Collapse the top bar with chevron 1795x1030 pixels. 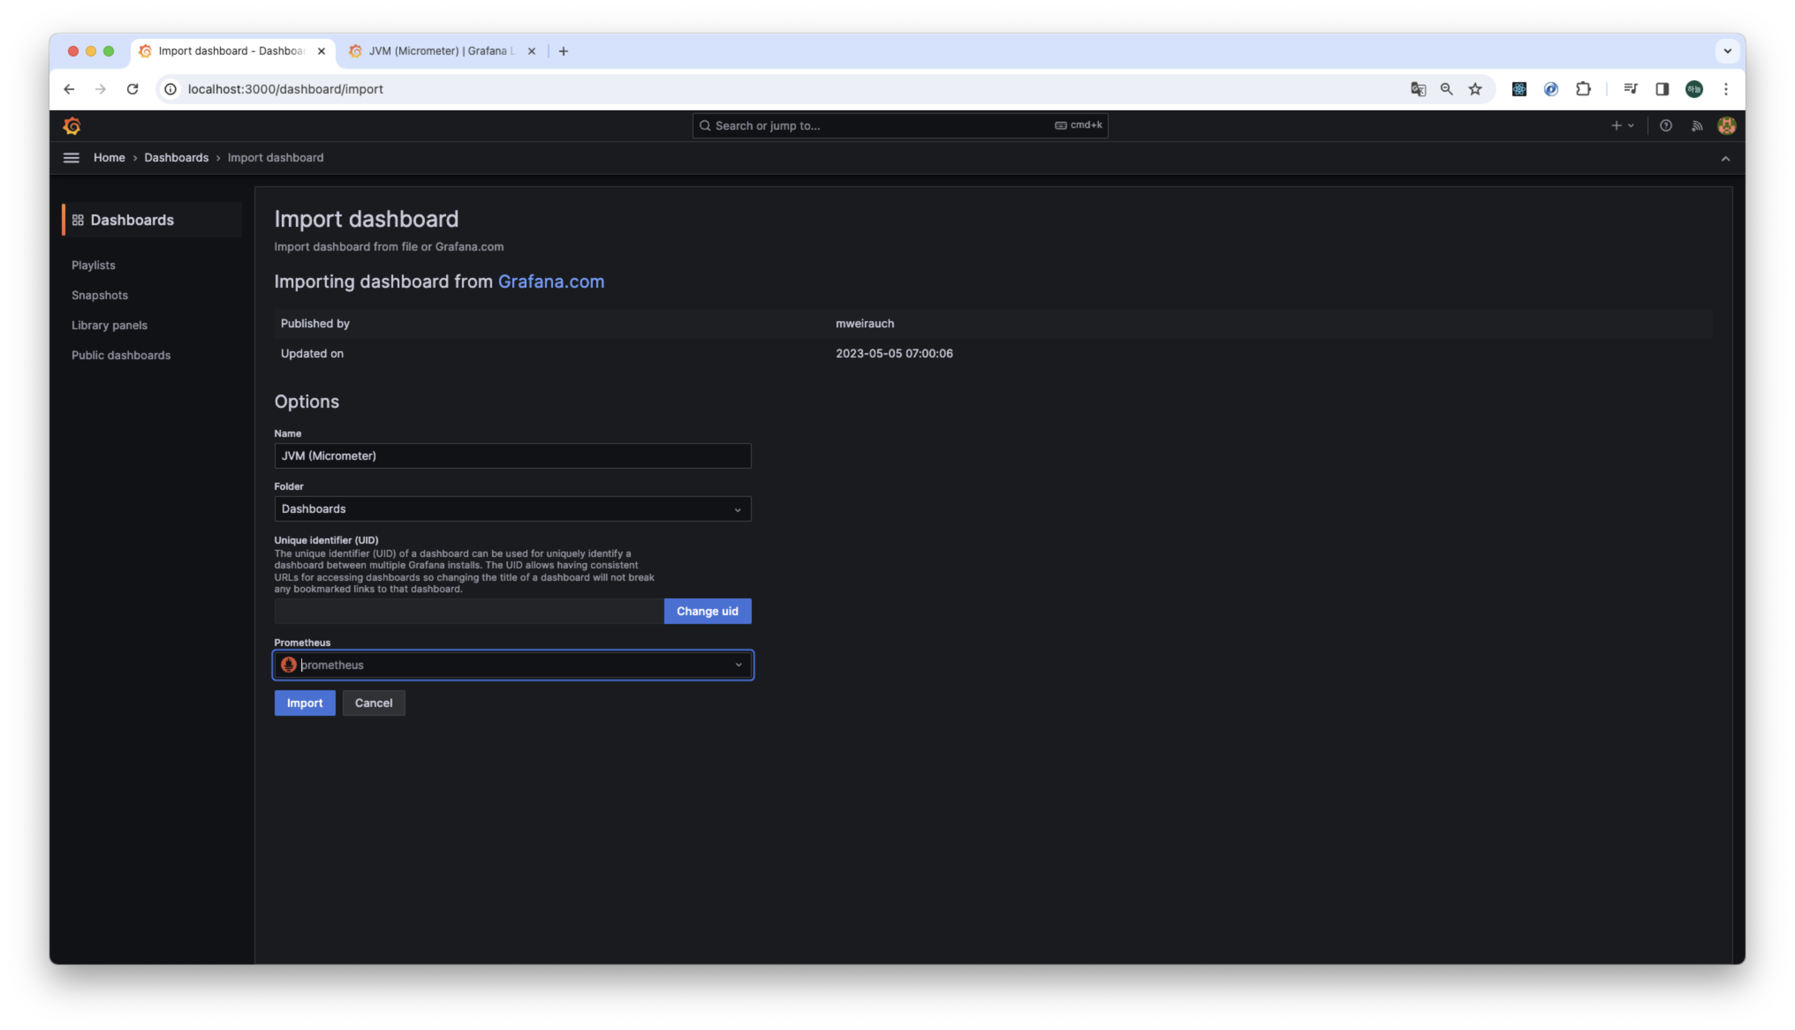point(1725,158)
